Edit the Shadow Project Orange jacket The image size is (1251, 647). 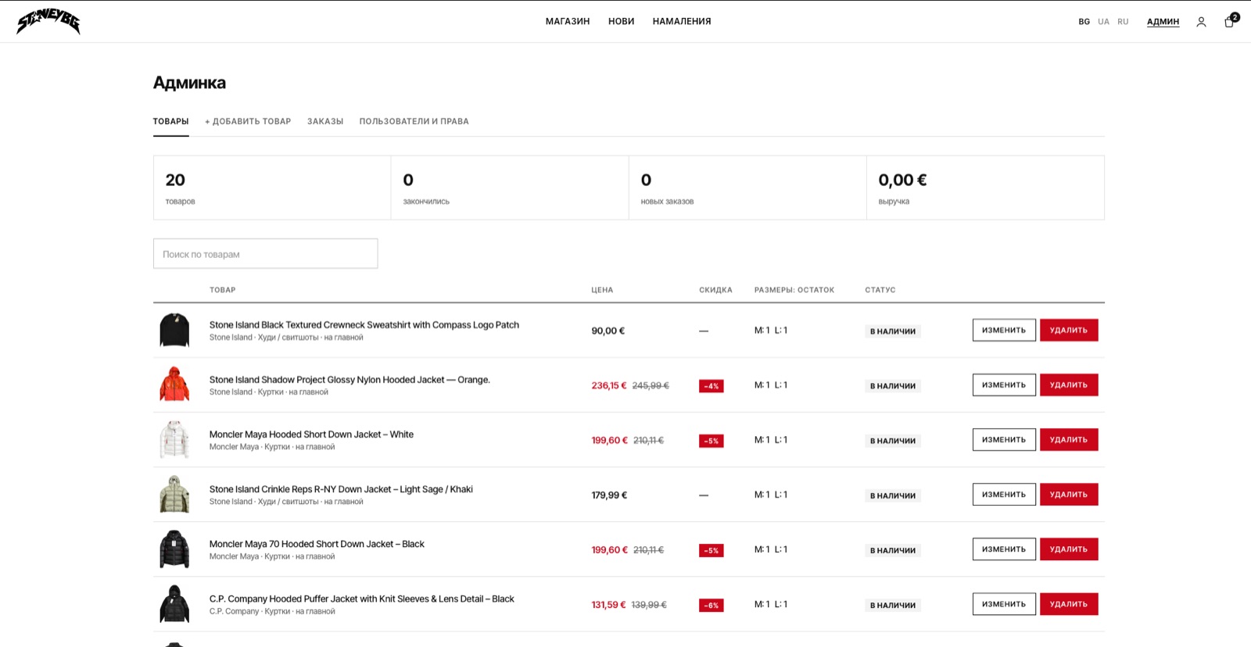(x=1004, y=384)
